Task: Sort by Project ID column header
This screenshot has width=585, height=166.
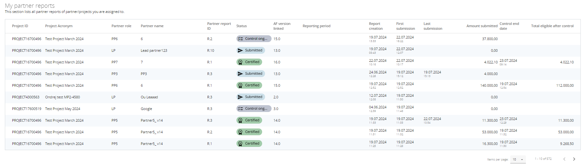Action: coord(20,26)
